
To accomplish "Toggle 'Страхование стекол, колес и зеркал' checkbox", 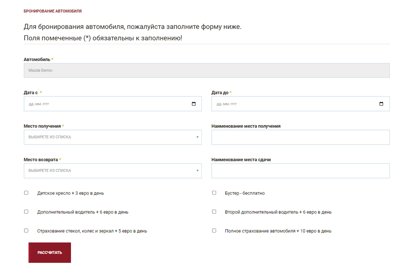I will coord(26,231).
